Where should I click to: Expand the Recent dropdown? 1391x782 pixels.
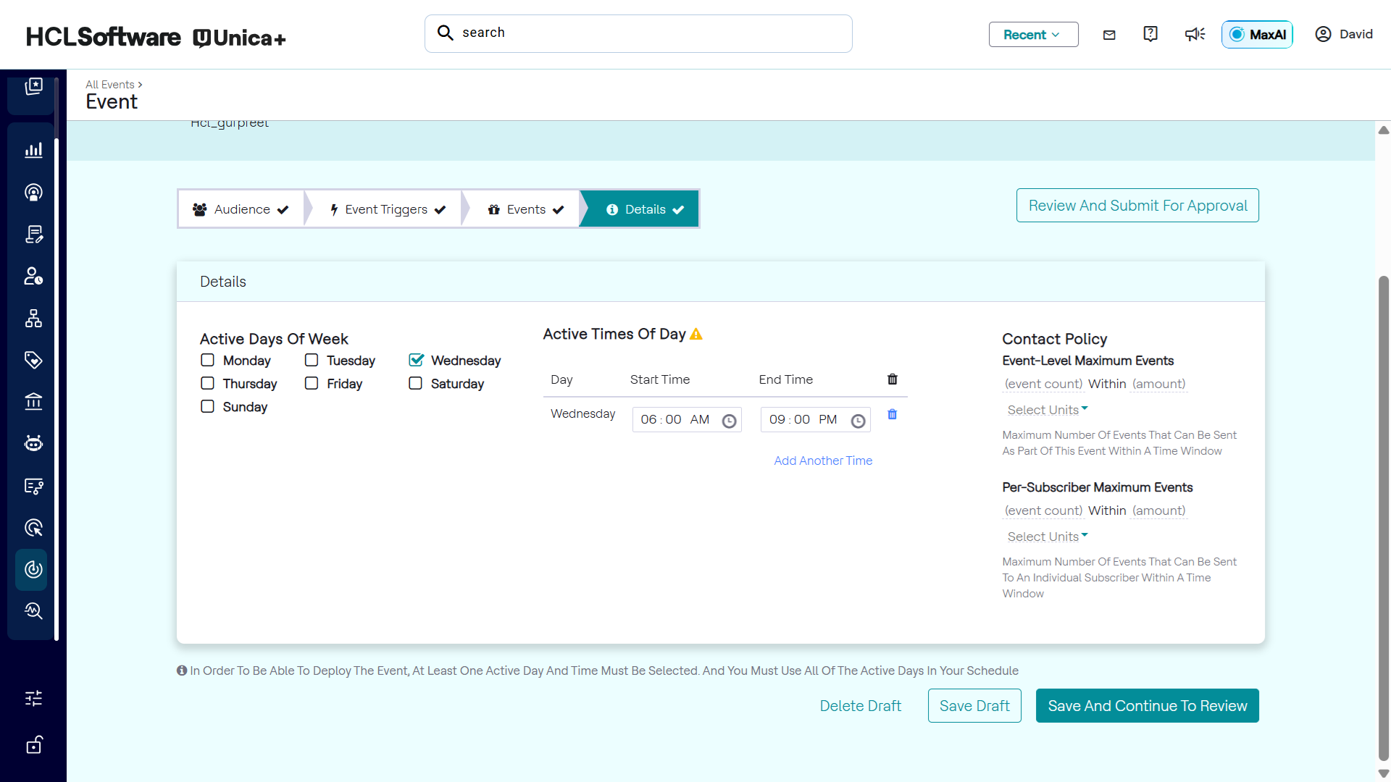tap(1033, 35)
